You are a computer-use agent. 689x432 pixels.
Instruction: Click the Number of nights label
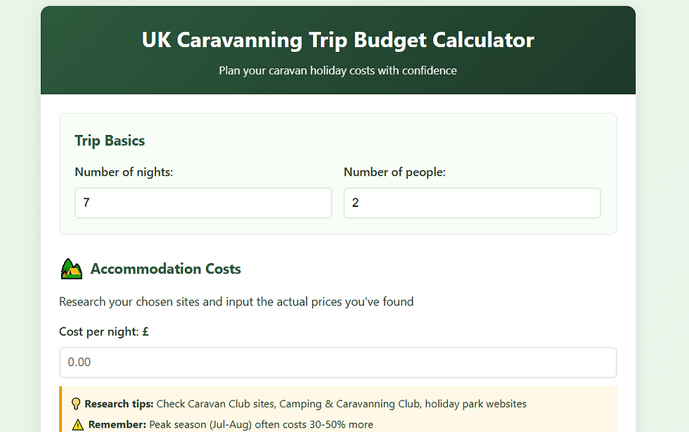pyautogui.click(x=124, y=172)
